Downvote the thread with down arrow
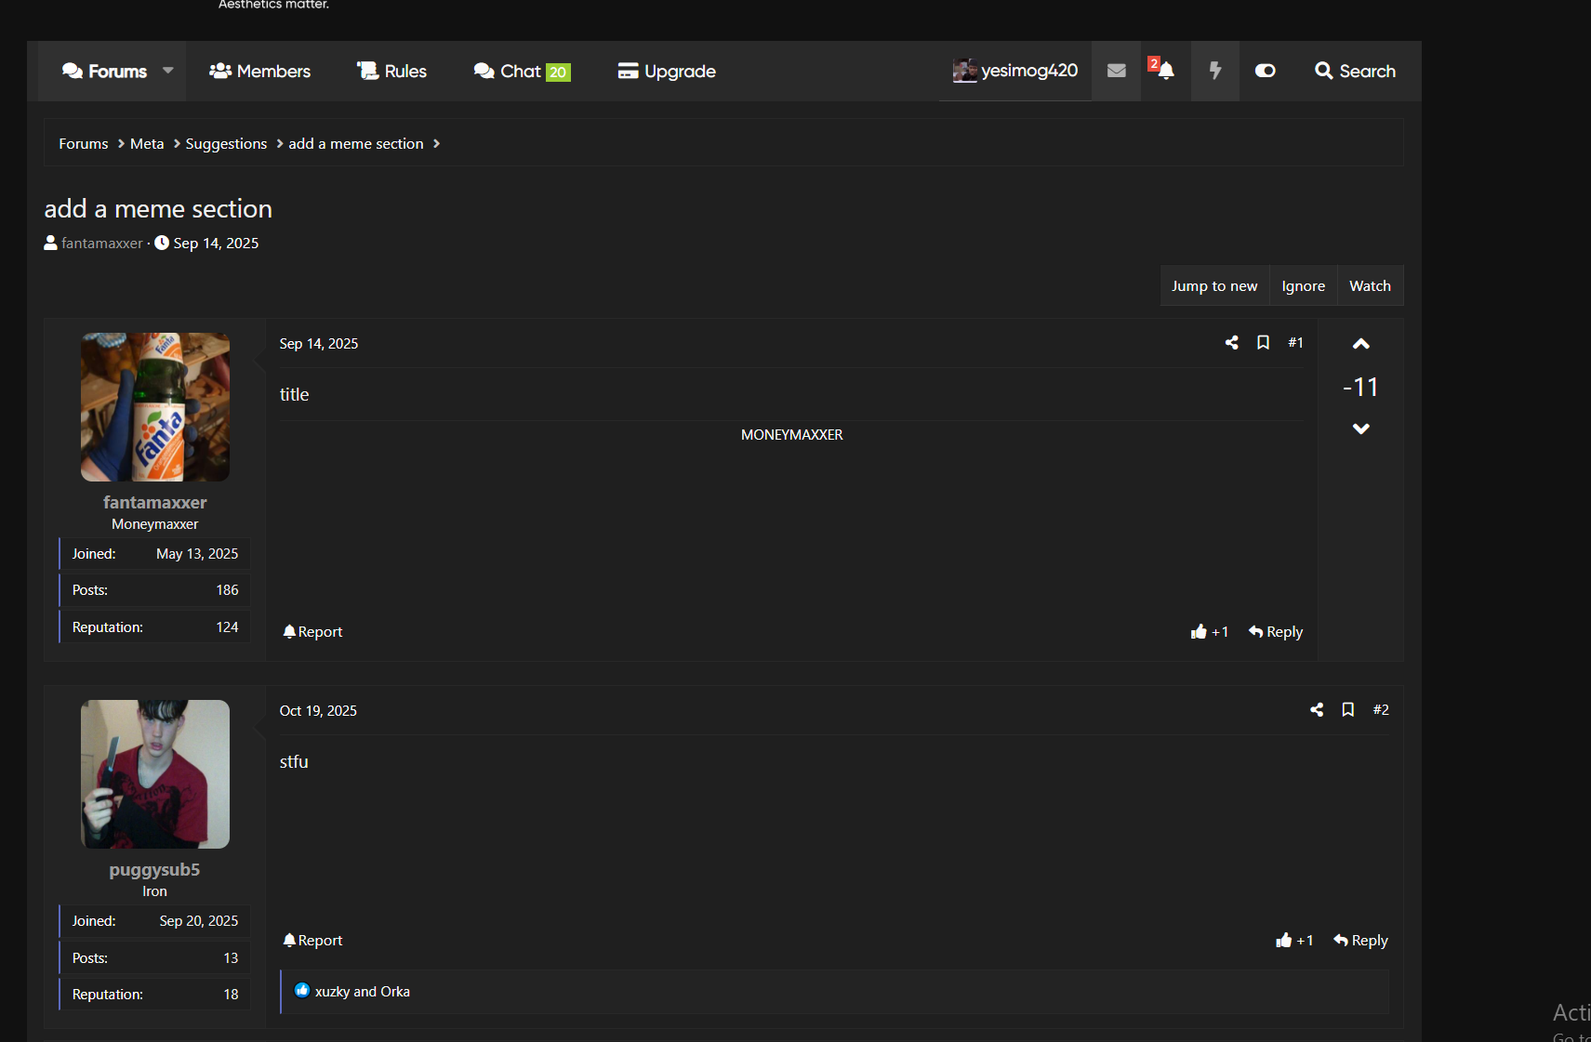 tap(1360, 429)
